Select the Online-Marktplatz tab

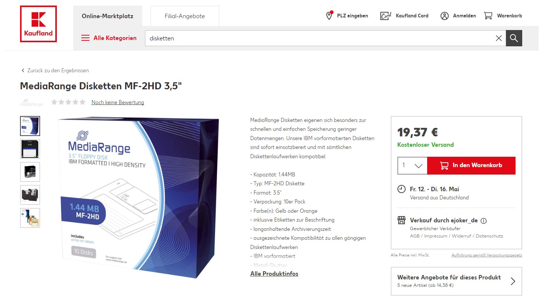click(107, 16)
